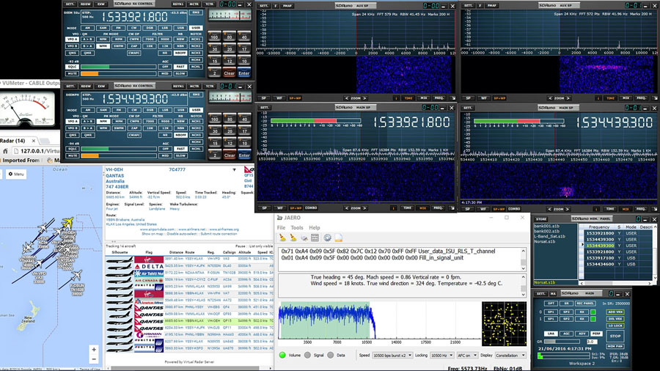Open JAERO Locking 10500 Hz dropdown
660x371 pixels.
point(441,356)
